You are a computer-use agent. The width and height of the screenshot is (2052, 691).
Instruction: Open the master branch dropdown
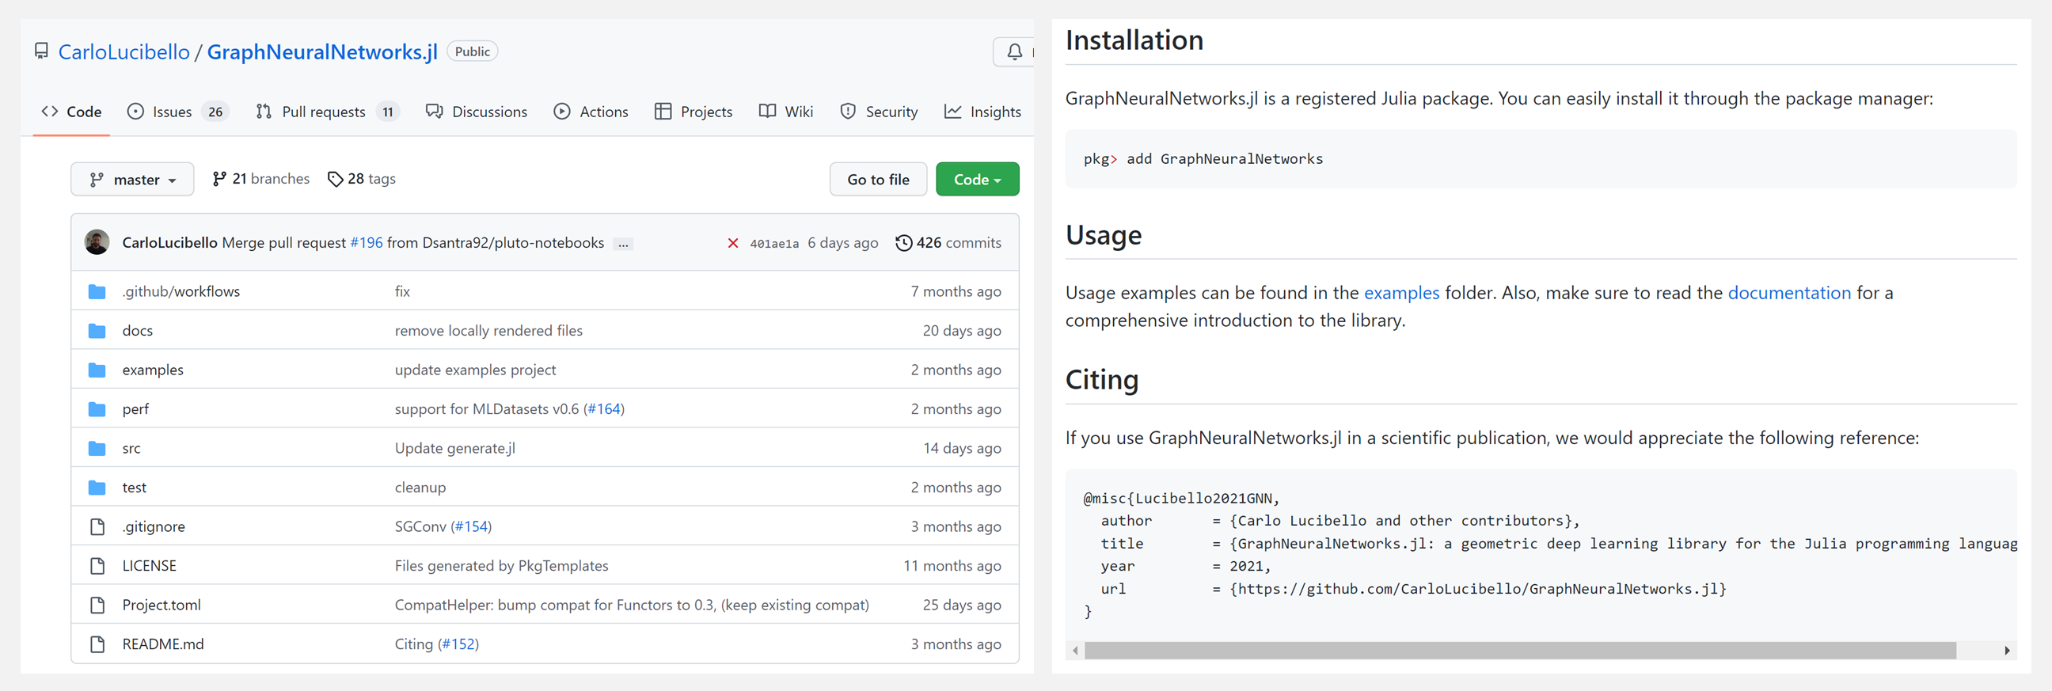(x=132, y=179)
